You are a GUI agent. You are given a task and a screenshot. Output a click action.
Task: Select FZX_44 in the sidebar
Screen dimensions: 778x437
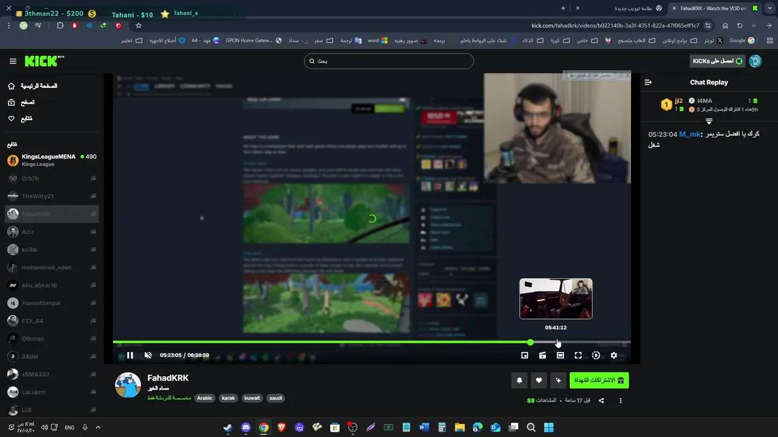52,320
